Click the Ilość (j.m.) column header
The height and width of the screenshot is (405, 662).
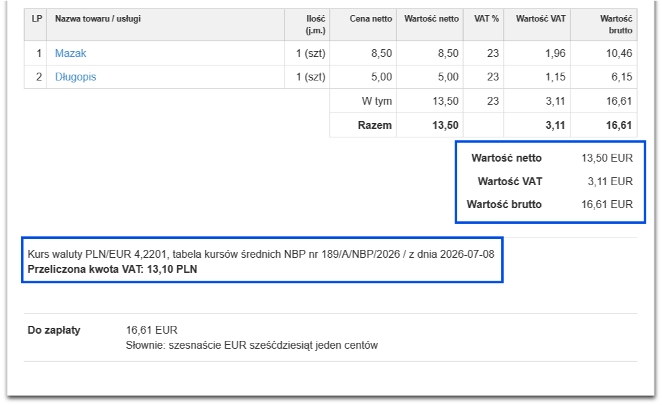coord(315,24)
